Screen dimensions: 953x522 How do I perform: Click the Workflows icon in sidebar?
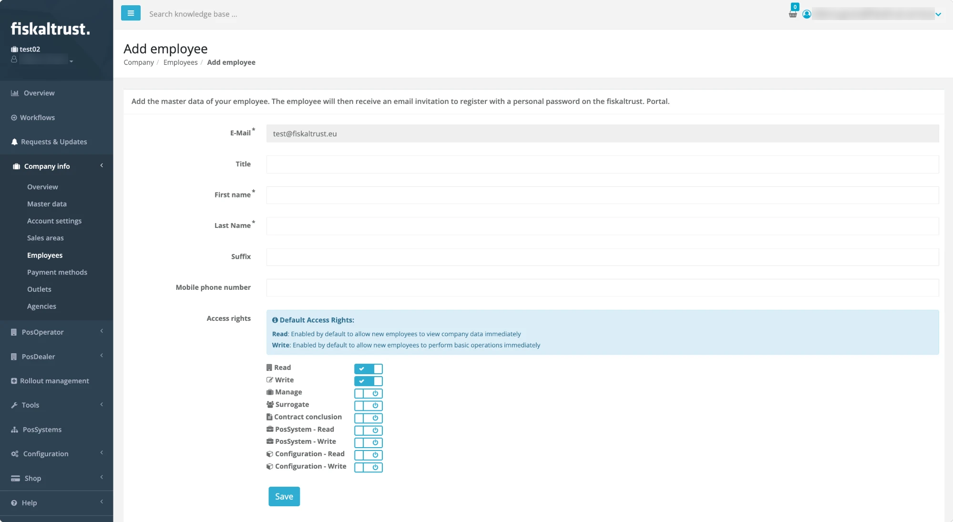(x=14, y=118)
